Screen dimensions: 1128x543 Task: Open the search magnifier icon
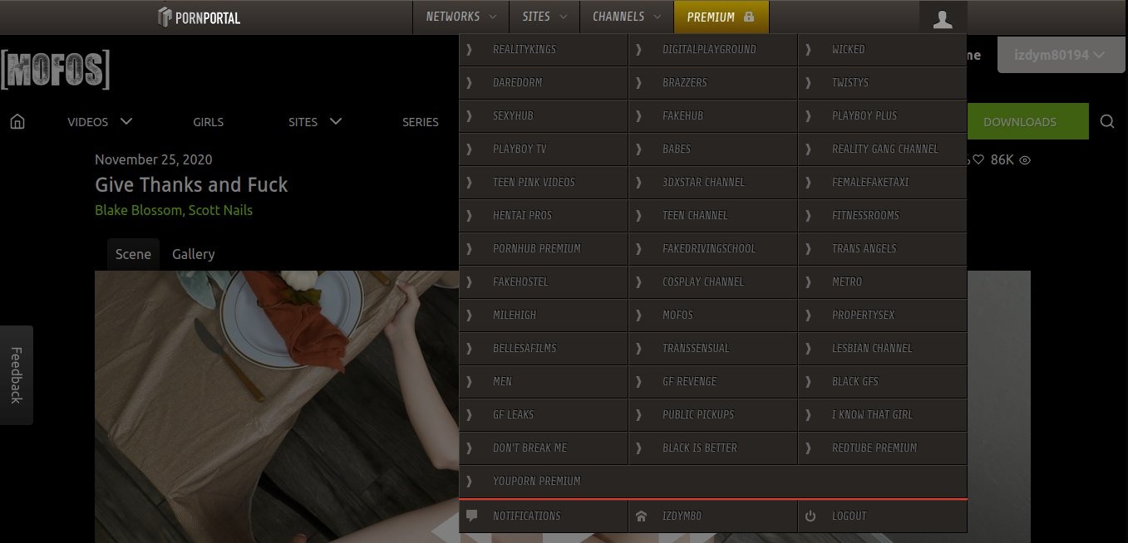(1107, 122)
